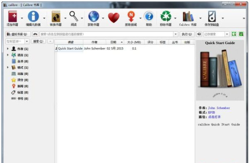Open the Calibre library dropdown arrow

tap(200, 18)
